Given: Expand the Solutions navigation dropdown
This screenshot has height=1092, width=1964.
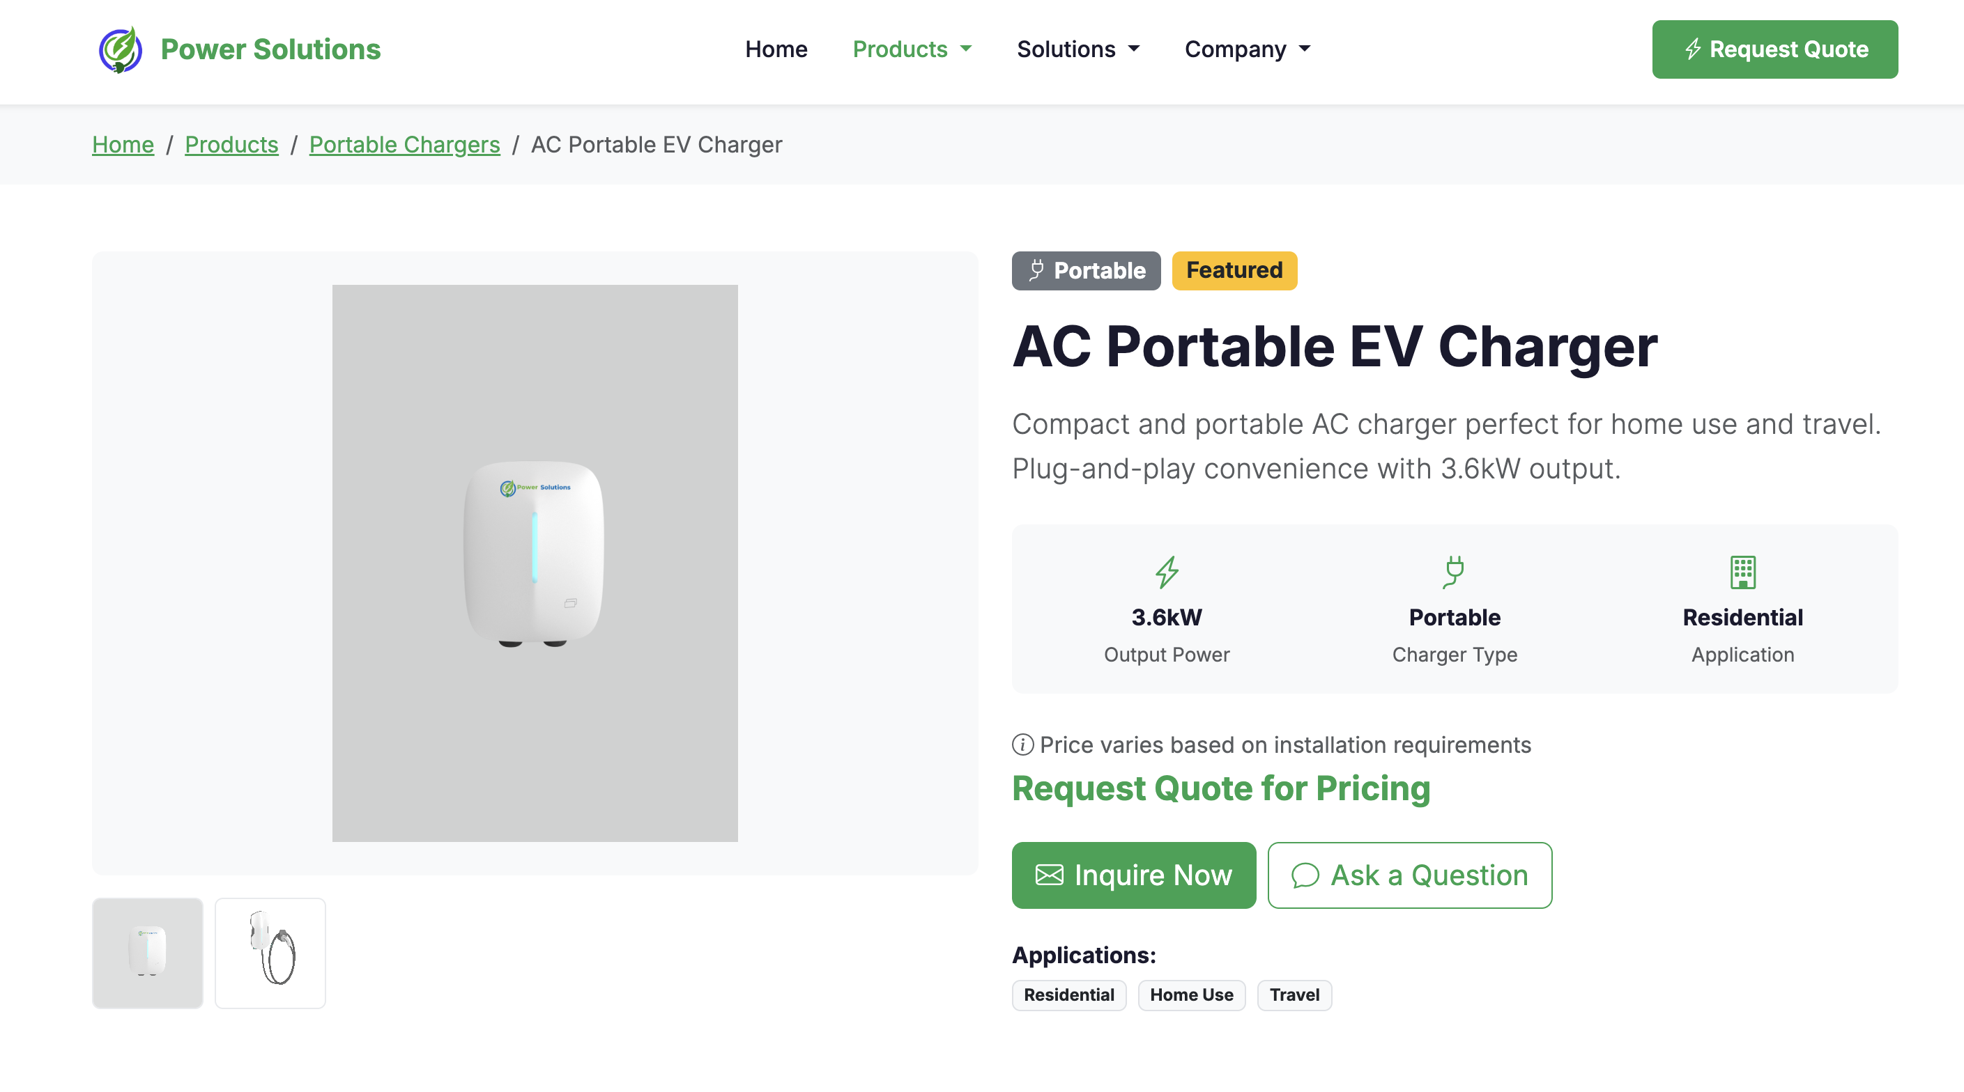Looking at the screenshot, I should (x=1078, y=49).
